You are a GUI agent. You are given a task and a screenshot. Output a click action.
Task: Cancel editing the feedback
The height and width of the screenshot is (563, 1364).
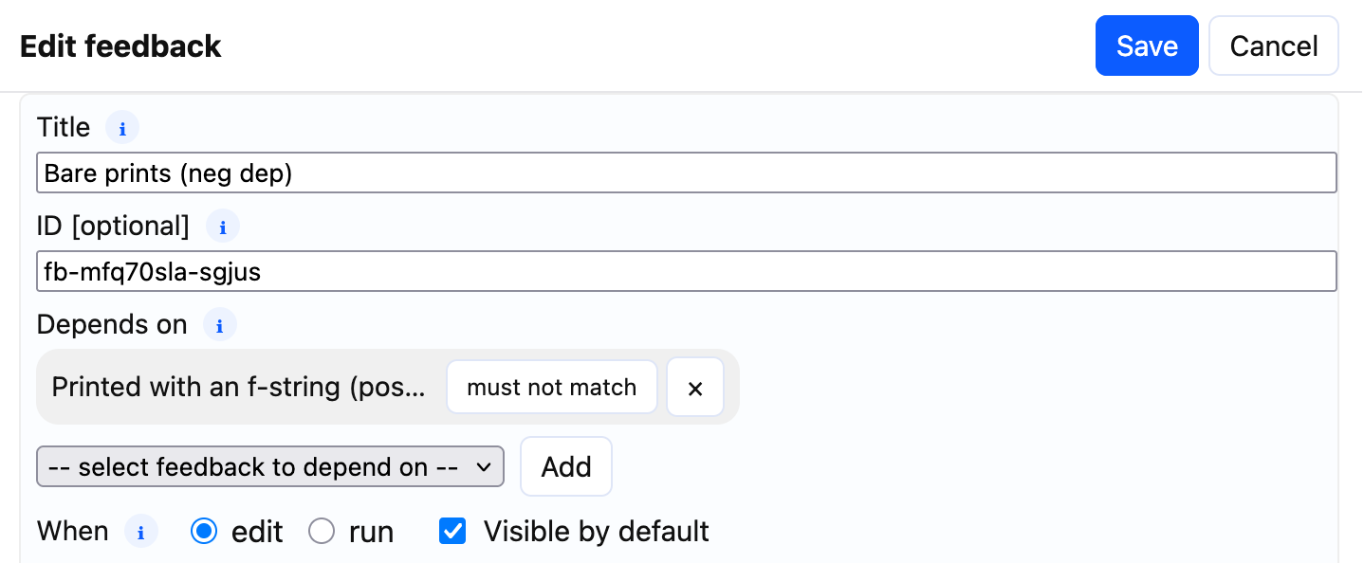point(1273,45)
